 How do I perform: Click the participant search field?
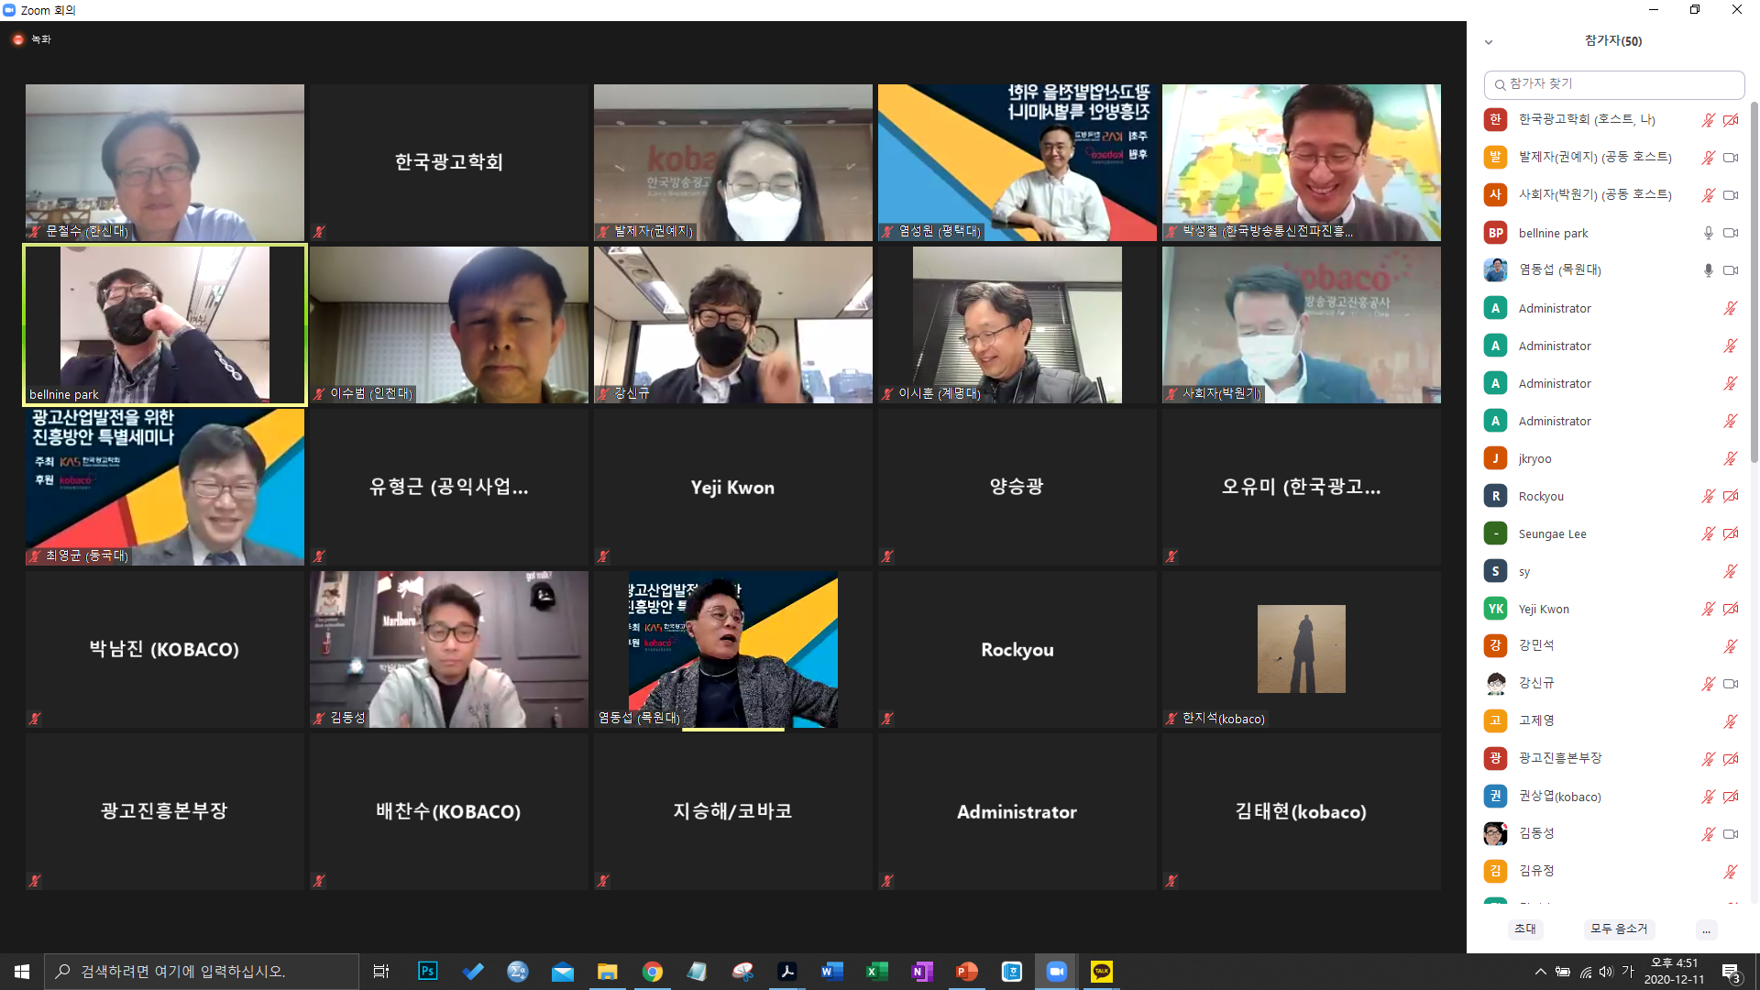1613,84
